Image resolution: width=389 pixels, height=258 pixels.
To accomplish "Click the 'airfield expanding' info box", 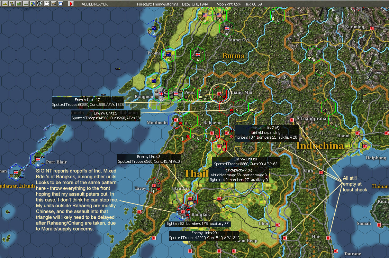I will point(266,133).
